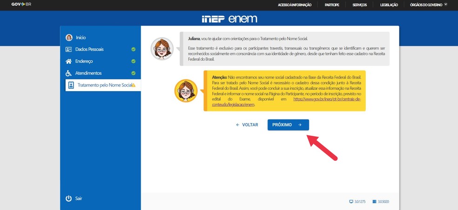Open the Endereço section

[84, 61]
